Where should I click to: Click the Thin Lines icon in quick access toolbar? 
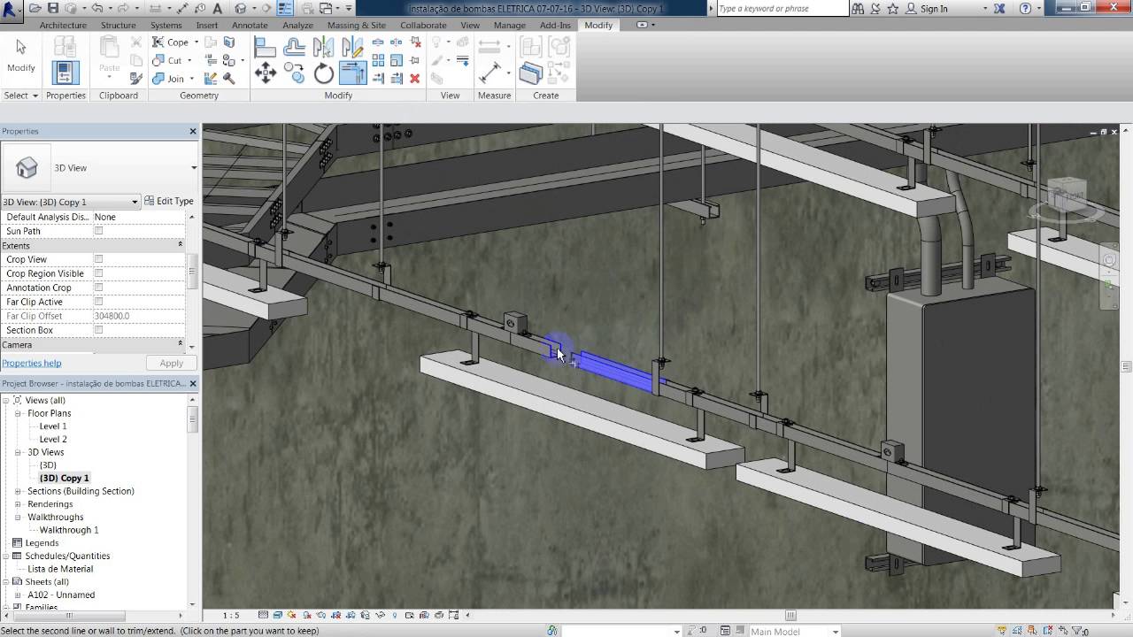coord(285,8)
